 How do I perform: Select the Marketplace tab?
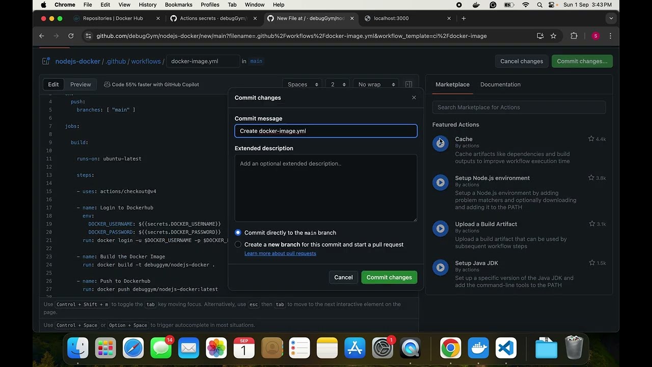click(x=452, y=85)
